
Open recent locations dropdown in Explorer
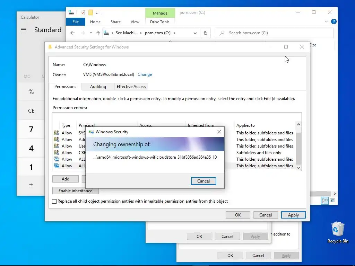(x=91, y=33)
